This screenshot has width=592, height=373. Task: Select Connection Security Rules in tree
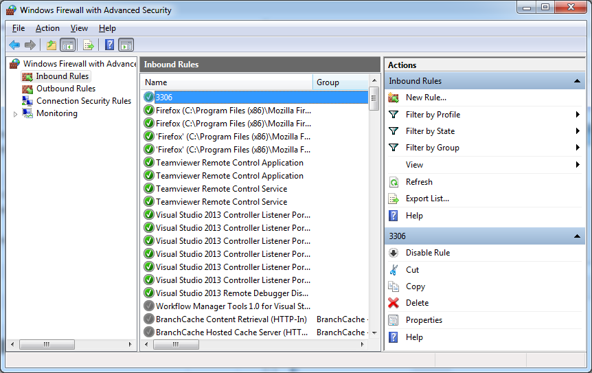(84, 101)
